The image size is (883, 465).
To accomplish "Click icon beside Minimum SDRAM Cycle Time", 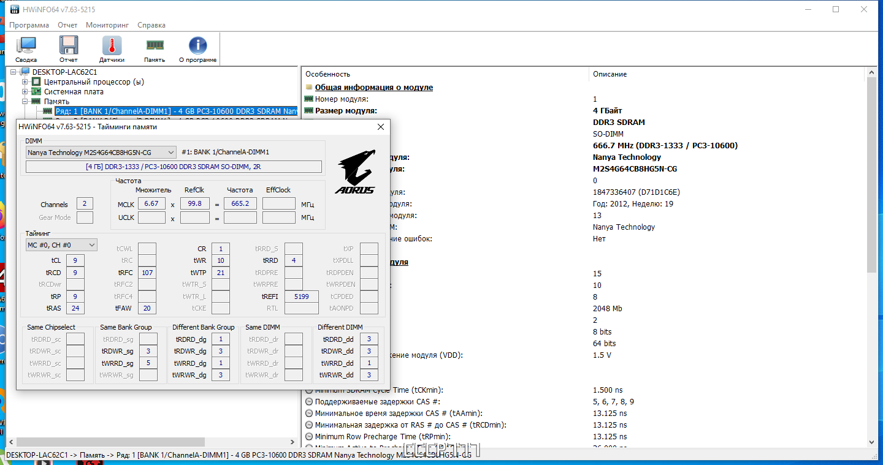I will coord(309,390).
